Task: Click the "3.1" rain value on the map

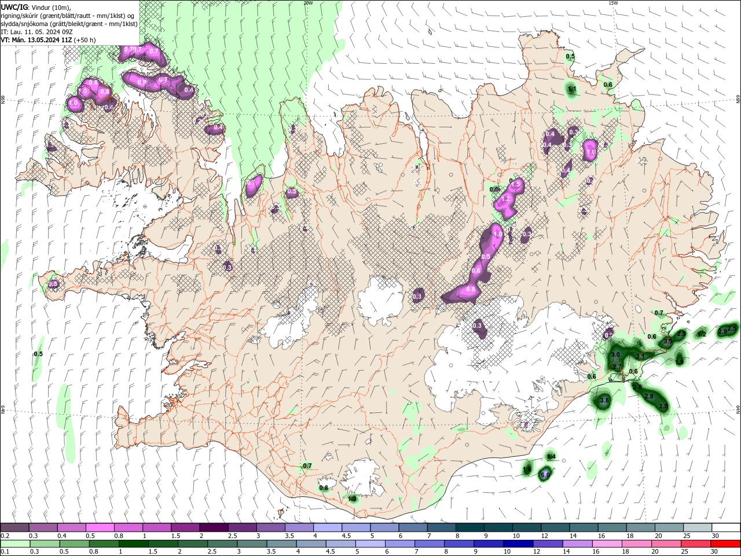Action: (640, 357)
